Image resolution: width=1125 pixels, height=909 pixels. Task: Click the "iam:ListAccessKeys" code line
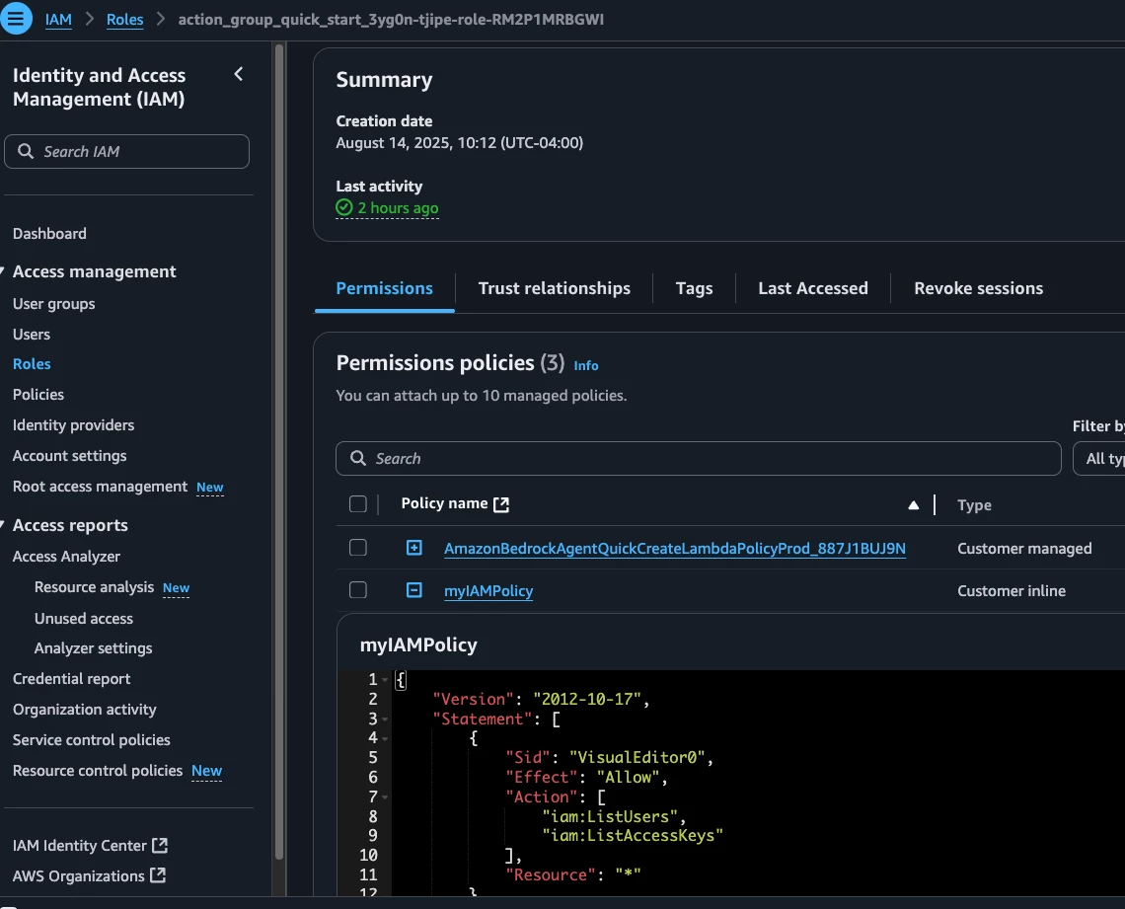pos(633,836)
